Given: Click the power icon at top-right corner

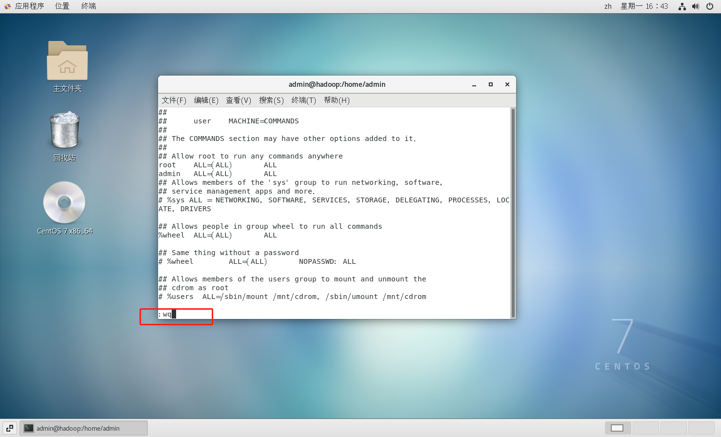Looking at the screenshot, I should click(x=710, y=6).
